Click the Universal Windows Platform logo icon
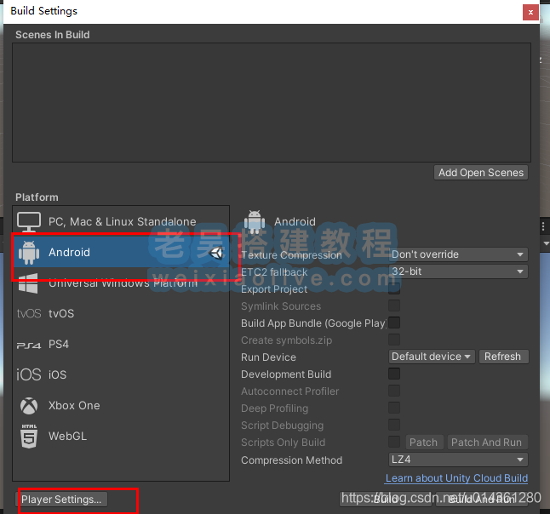Image resolution: width=550 pixels, height=514 pixels. 29,283
